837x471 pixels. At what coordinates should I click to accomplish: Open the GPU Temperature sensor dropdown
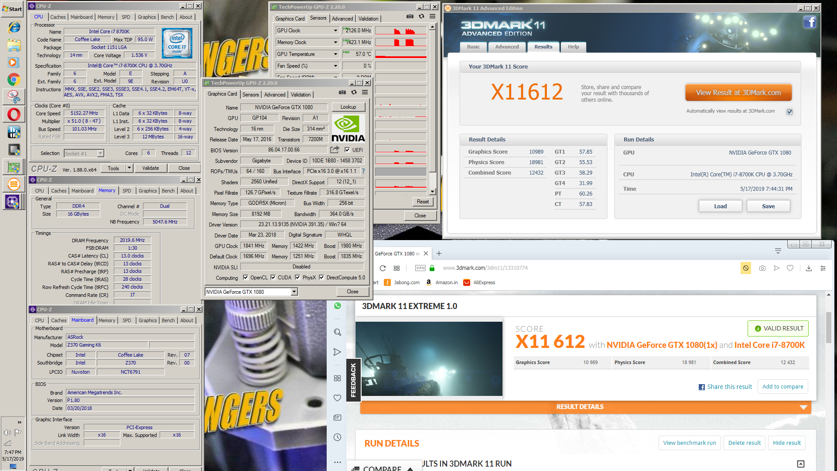coord(335,54)
